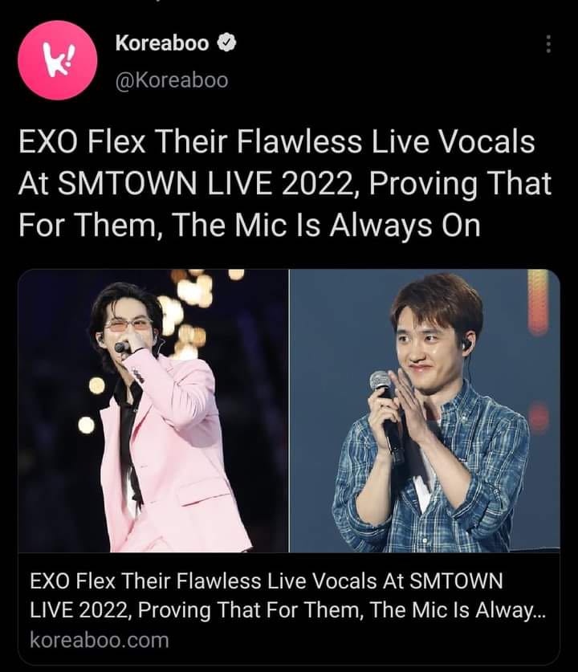Viewport: 578px width, 672px height.
Task: Open the three-dot more options menu
Action: point(548,43)
